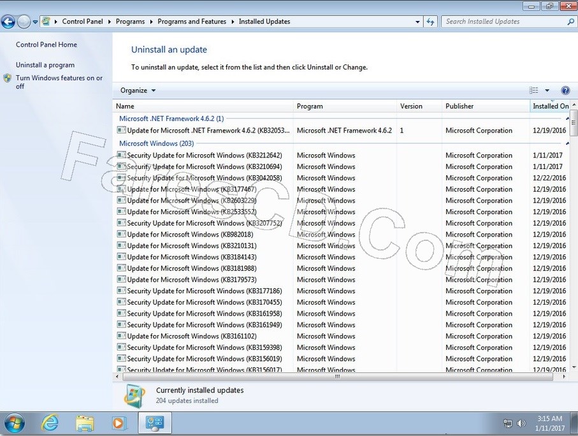Select Security Update KB3161949 row
This screenshot has width=578, height=436.
pos(342,324)
